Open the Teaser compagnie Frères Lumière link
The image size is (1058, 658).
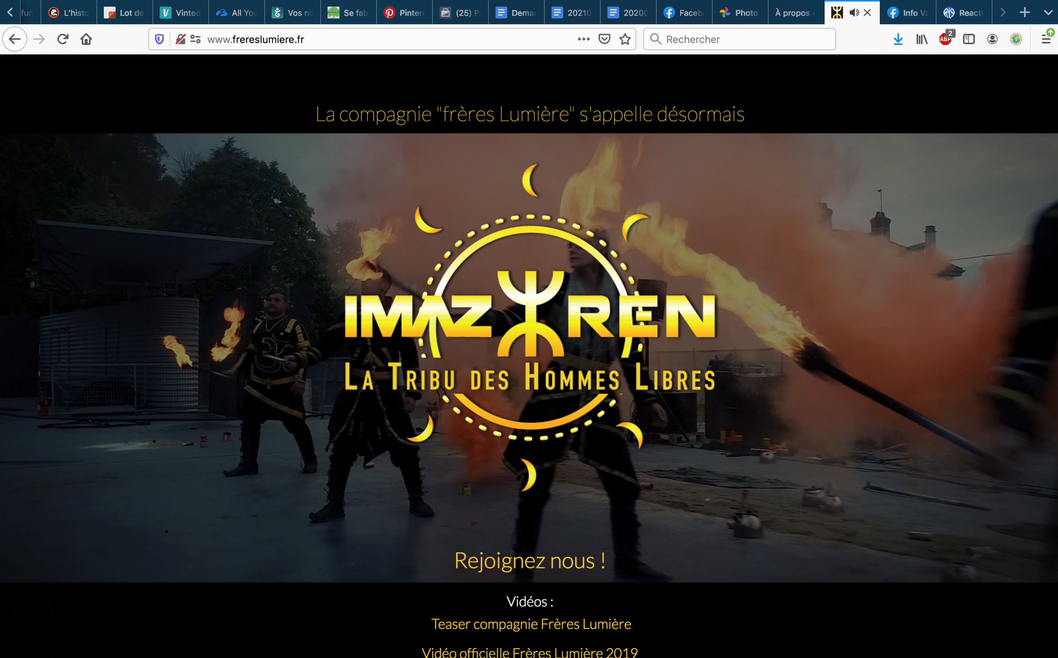click(531, 624)
